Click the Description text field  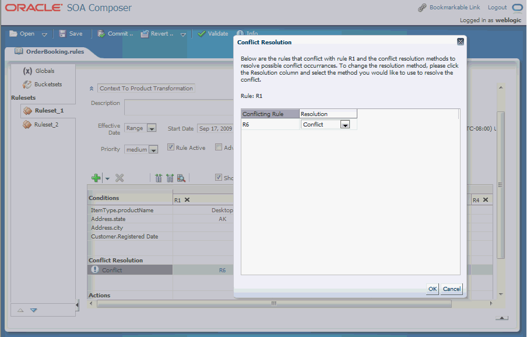(x=179, y=107)
